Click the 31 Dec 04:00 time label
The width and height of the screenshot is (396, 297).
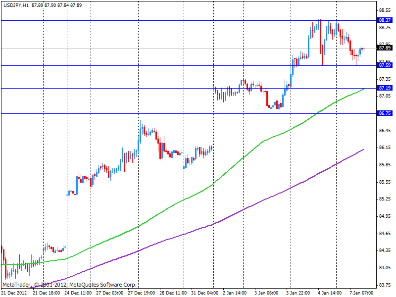pyautogui.click(x=204, y=293)
